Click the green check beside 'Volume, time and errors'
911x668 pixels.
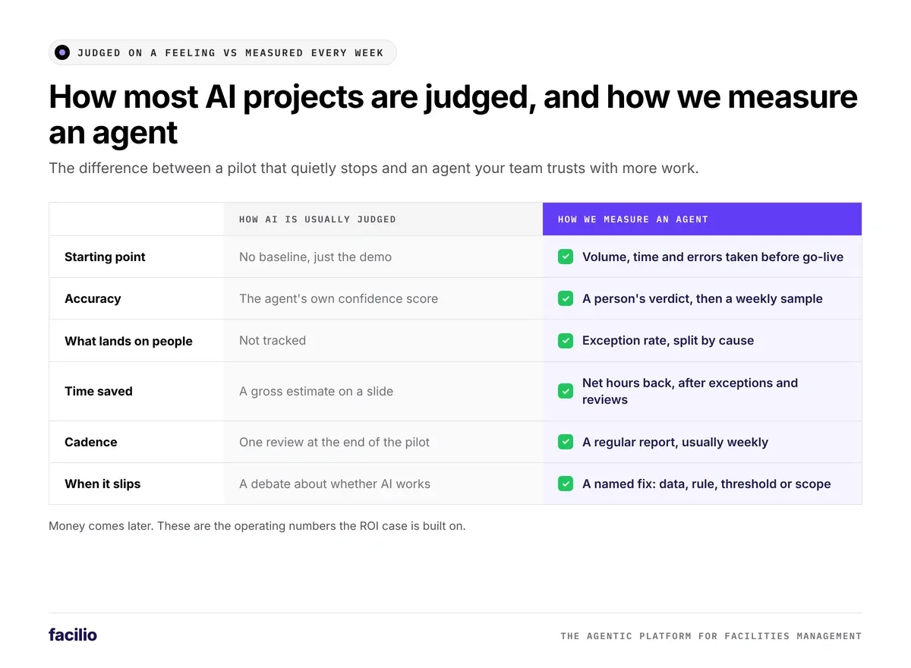point(566,257)
